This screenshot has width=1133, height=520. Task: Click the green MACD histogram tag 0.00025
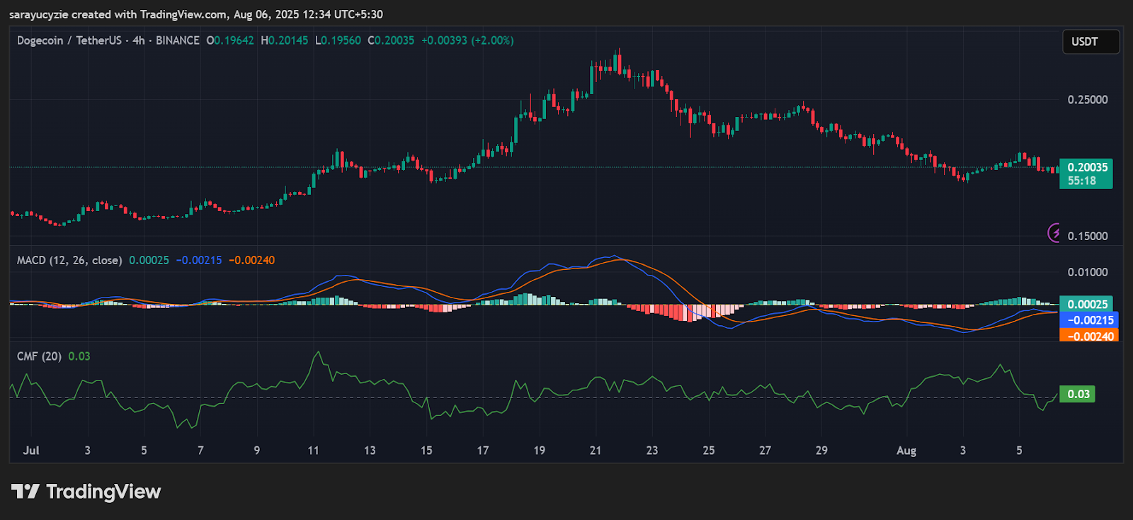[x=1086, y=304]
